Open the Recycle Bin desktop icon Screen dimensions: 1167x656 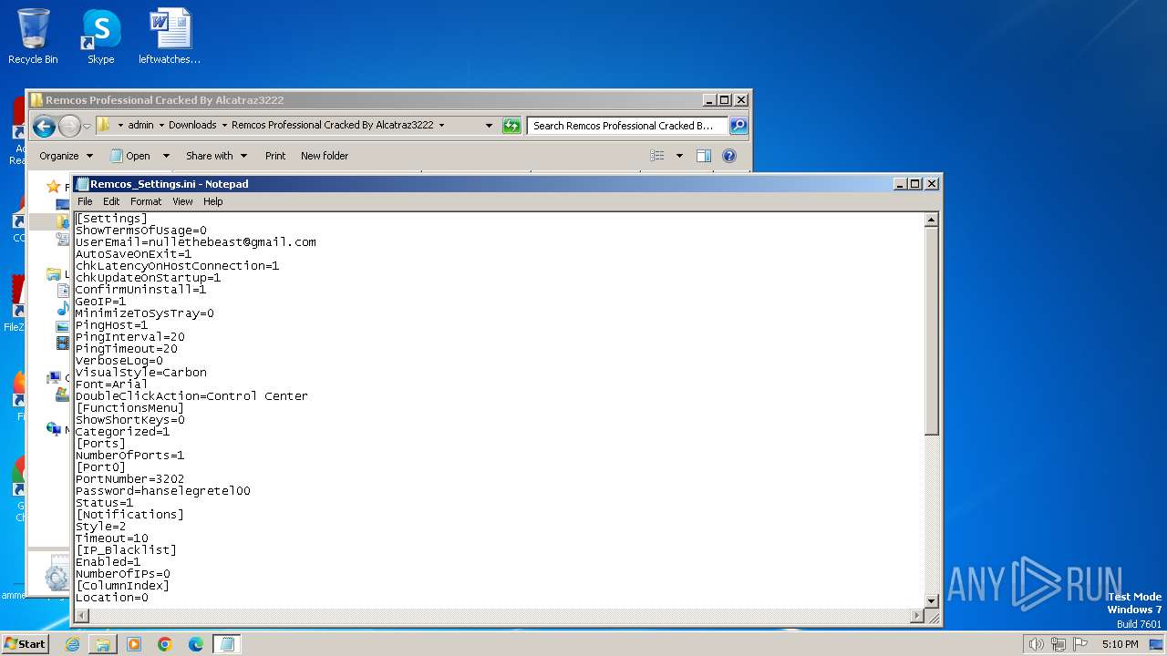coord(33,36)
